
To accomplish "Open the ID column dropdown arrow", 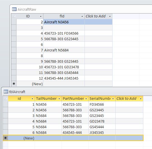I will [x=41, y=17].
